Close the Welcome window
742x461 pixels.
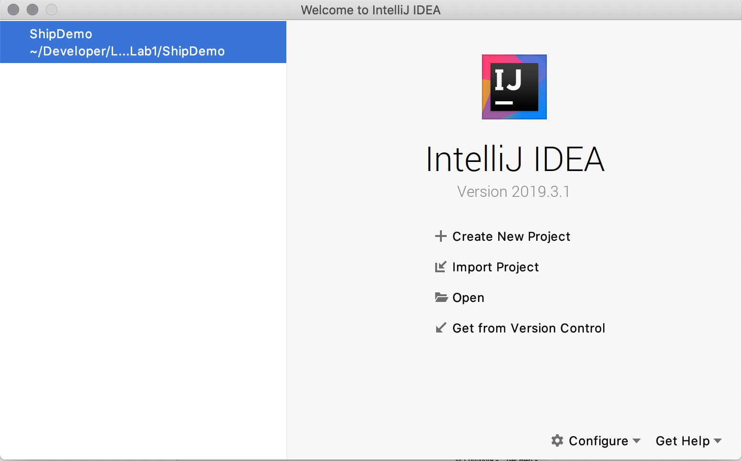click(x=13, y=10)
